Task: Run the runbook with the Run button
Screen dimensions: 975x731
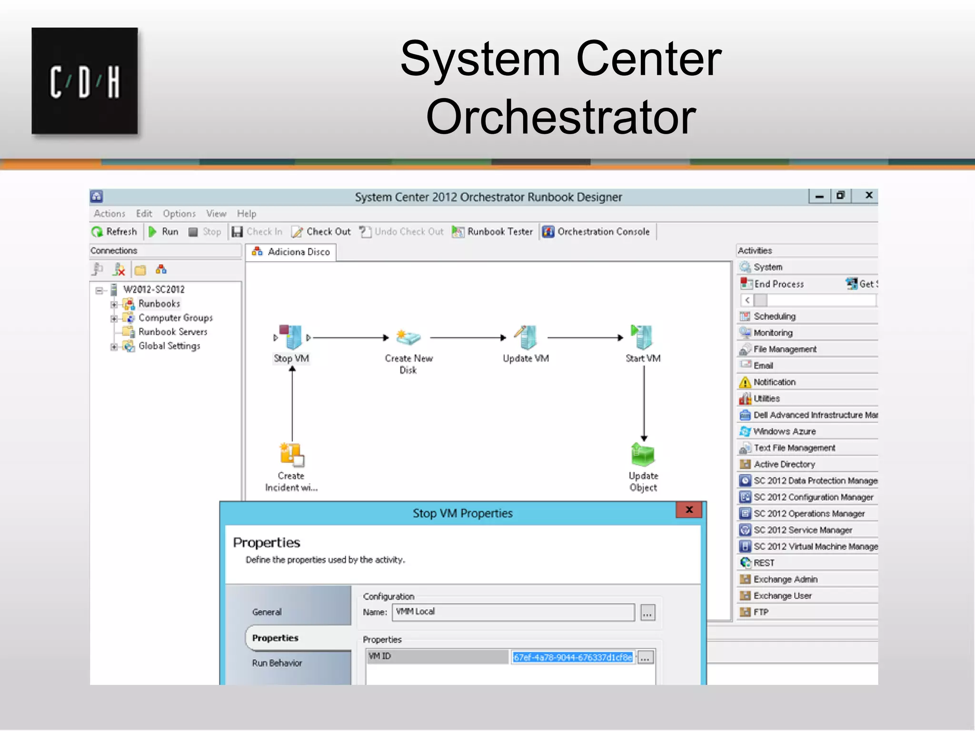Action: click(164, 232)
